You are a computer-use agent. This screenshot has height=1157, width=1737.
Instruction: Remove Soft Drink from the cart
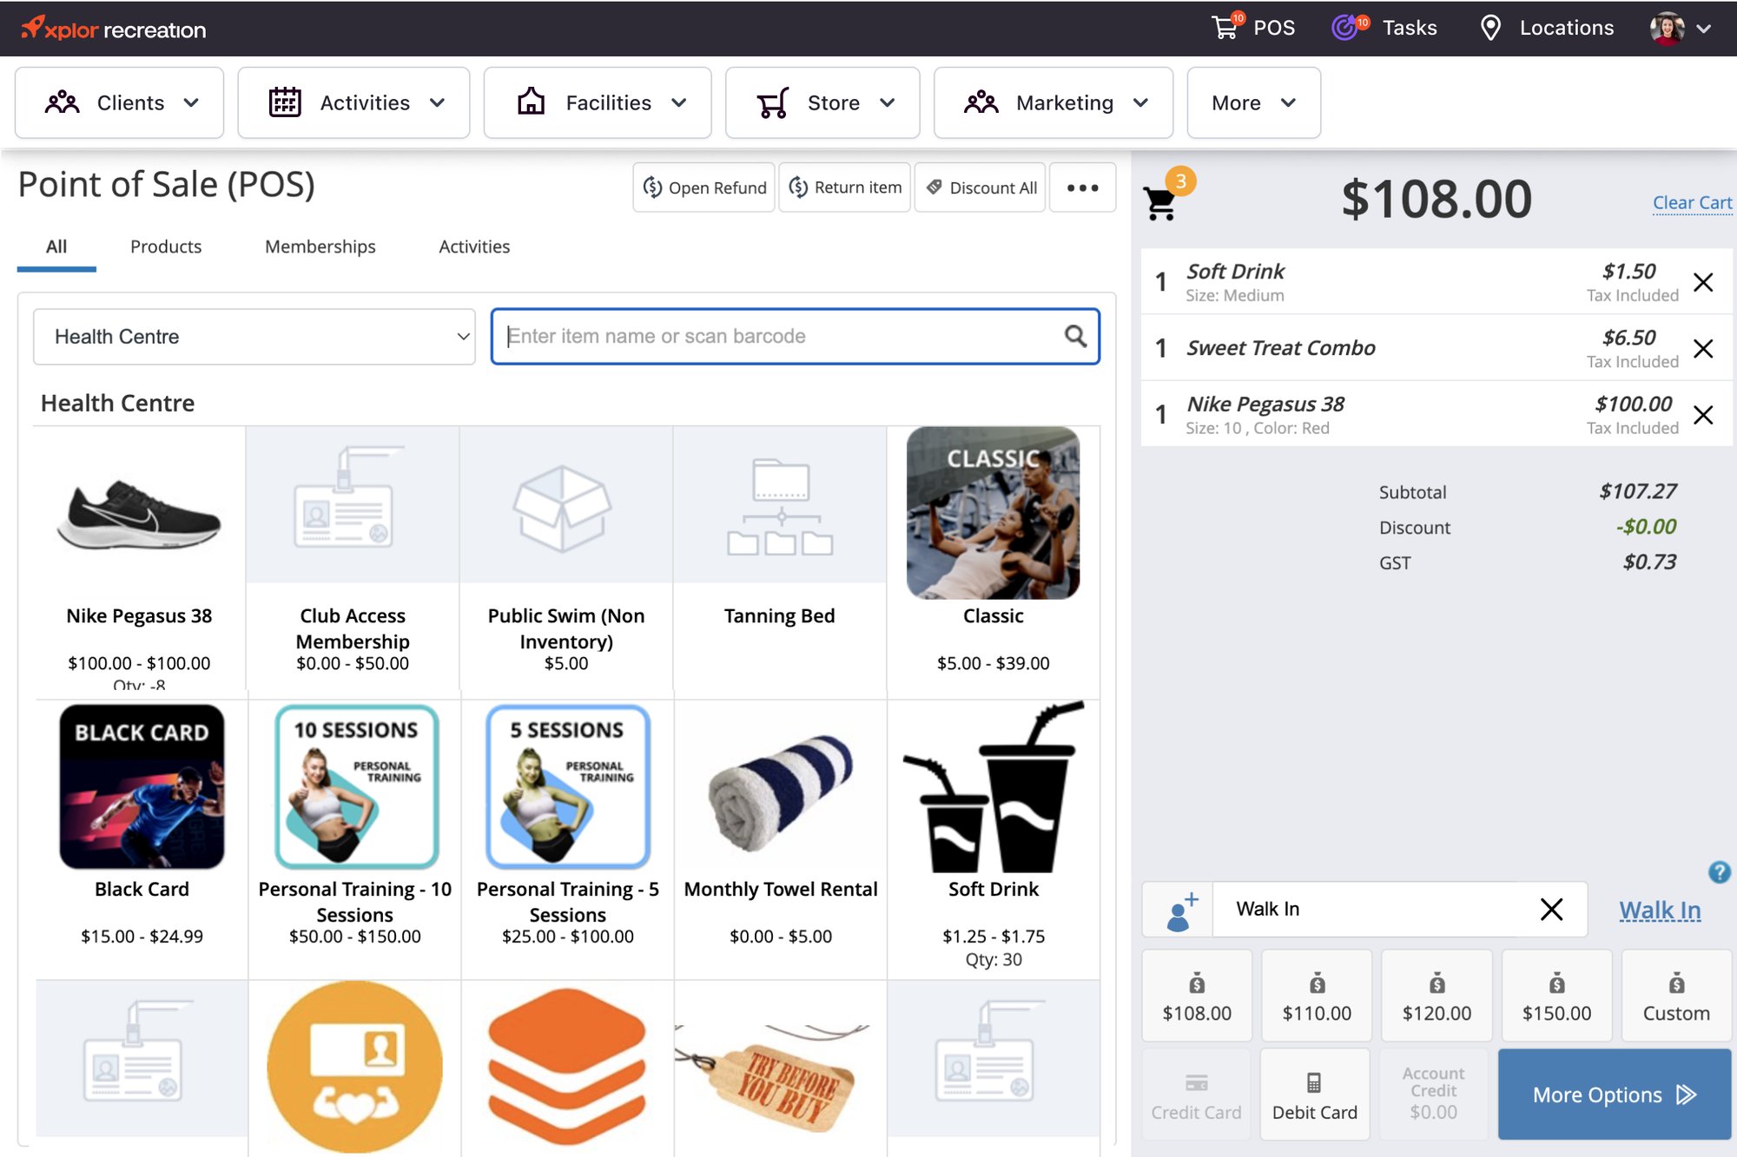click(x=1703, y=282)
